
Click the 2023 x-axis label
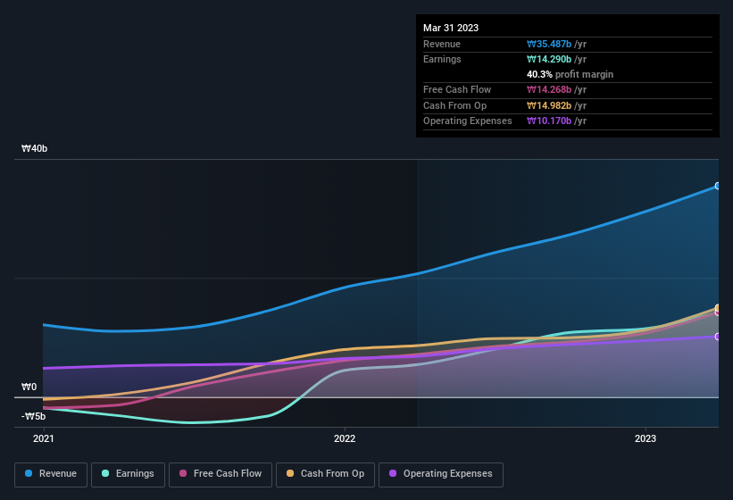click(646, 438)
